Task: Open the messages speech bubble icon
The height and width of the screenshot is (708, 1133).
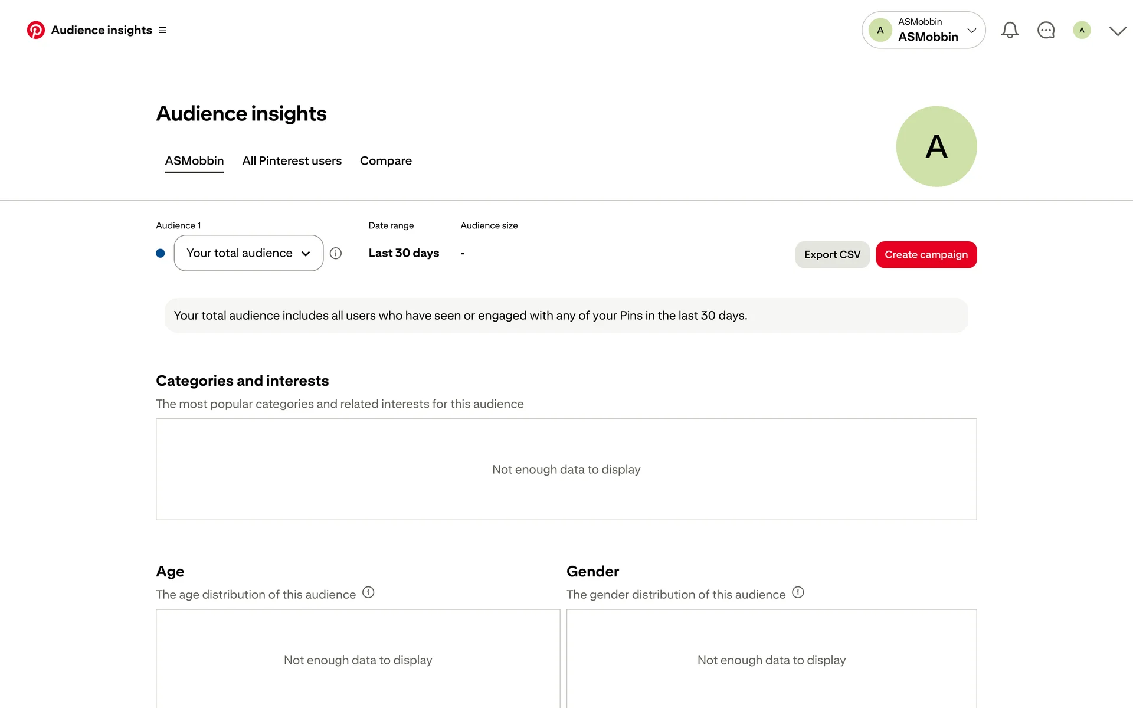Action: (x=1046, y=30)
